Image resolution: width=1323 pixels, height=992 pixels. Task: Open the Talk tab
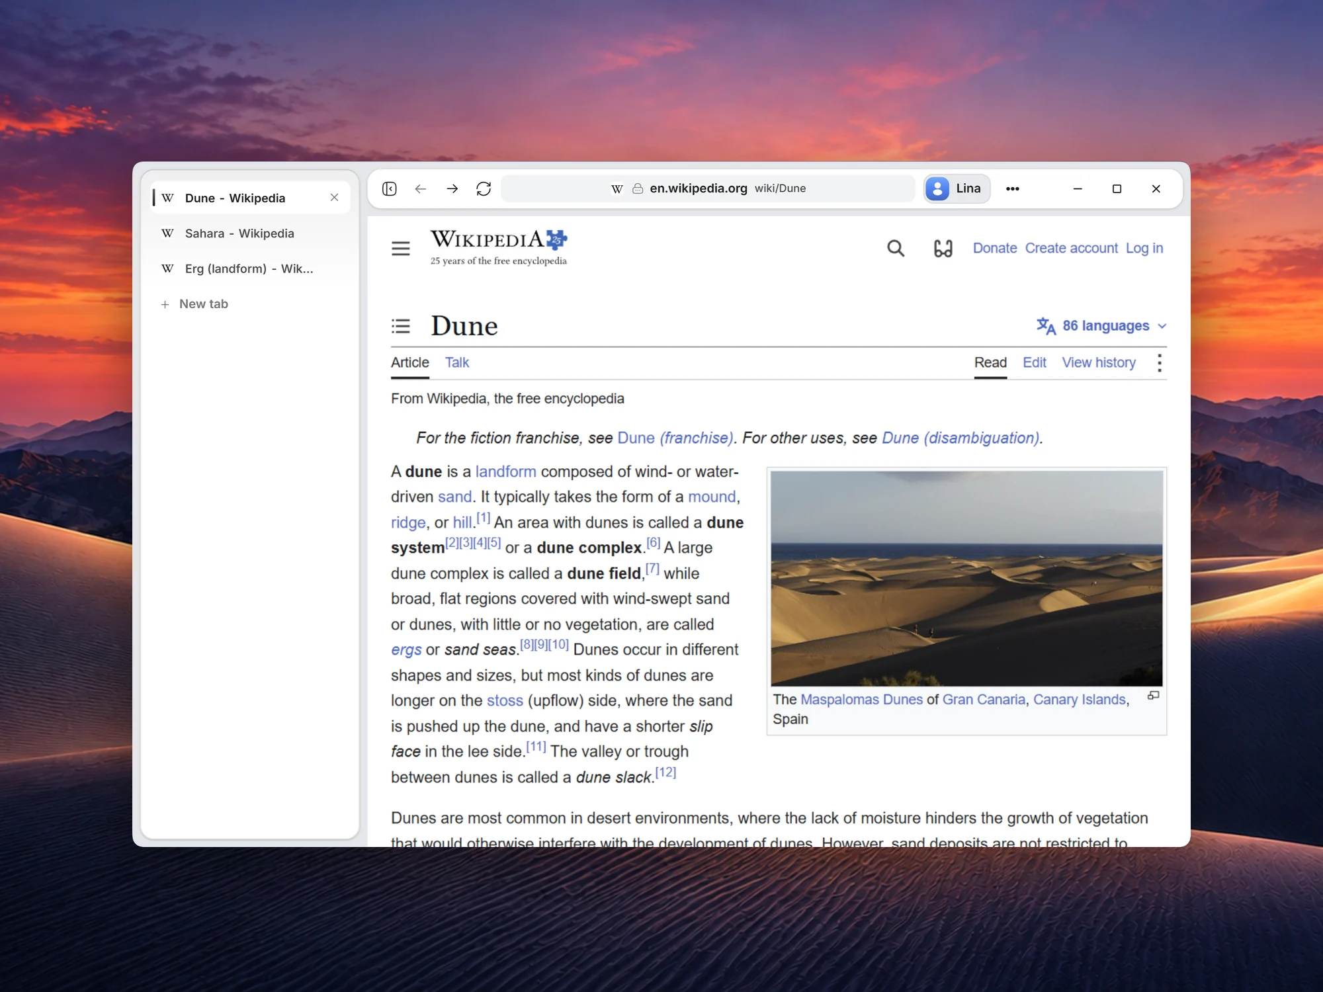tap(456, 362)
